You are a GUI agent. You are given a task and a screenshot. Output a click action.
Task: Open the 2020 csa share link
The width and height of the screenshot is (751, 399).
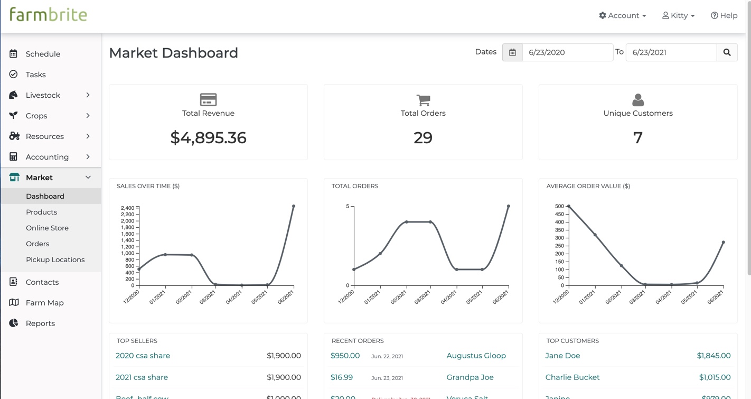[143, 356]
